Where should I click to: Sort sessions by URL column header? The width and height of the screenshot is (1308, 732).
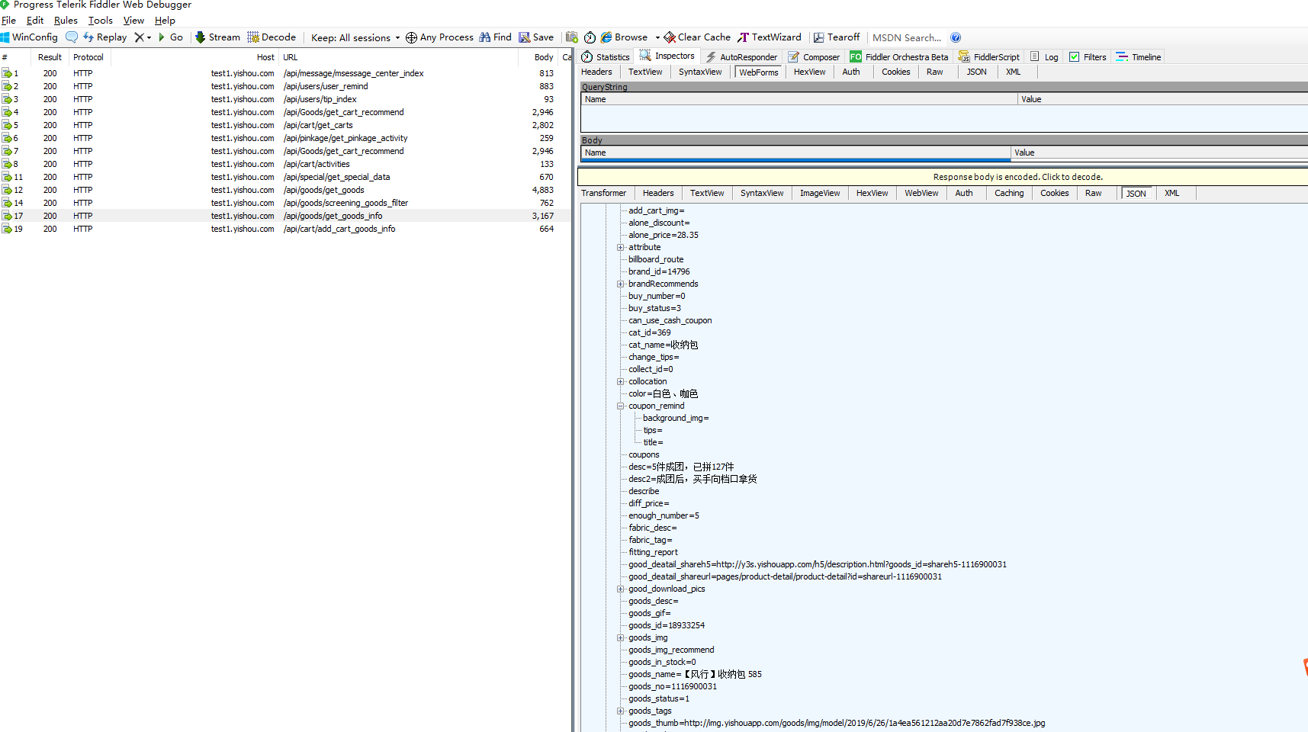[397, 57]
